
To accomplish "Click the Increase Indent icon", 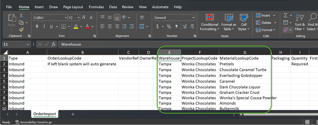I will click(x=131, y=26).
